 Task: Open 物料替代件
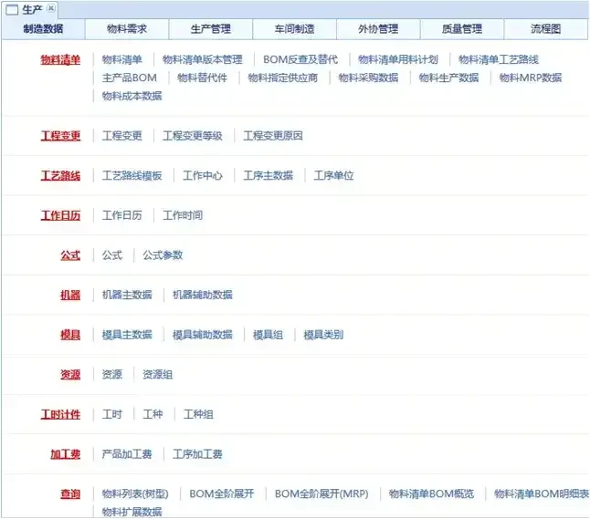click(x=203, y=78)
